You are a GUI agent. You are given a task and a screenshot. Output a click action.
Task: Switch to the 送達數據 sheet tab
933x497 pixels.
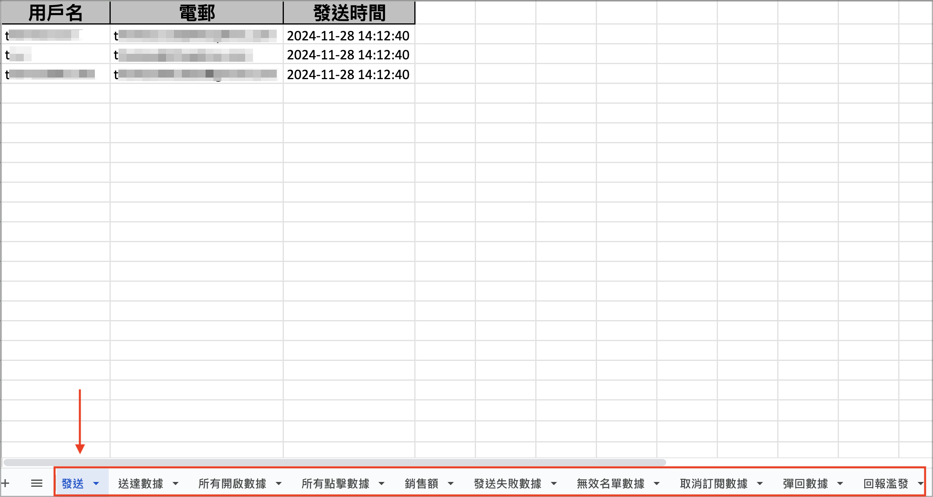141,484
